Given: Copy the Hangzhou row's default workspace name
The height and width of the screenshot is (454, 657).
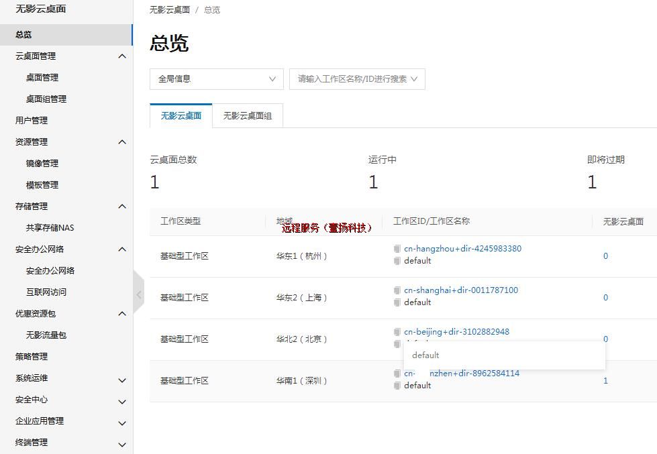Looking at the screenshot, I should pyautogui.click(x=397, y=261).
